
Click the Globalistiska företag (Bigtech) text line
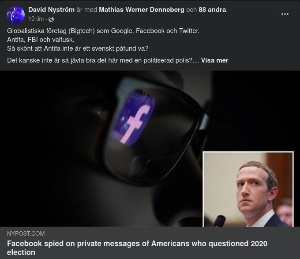(103, 31)
